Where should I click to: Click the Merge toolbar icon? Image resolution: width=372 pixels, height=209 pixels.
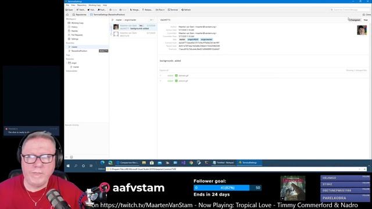[135, 10]
